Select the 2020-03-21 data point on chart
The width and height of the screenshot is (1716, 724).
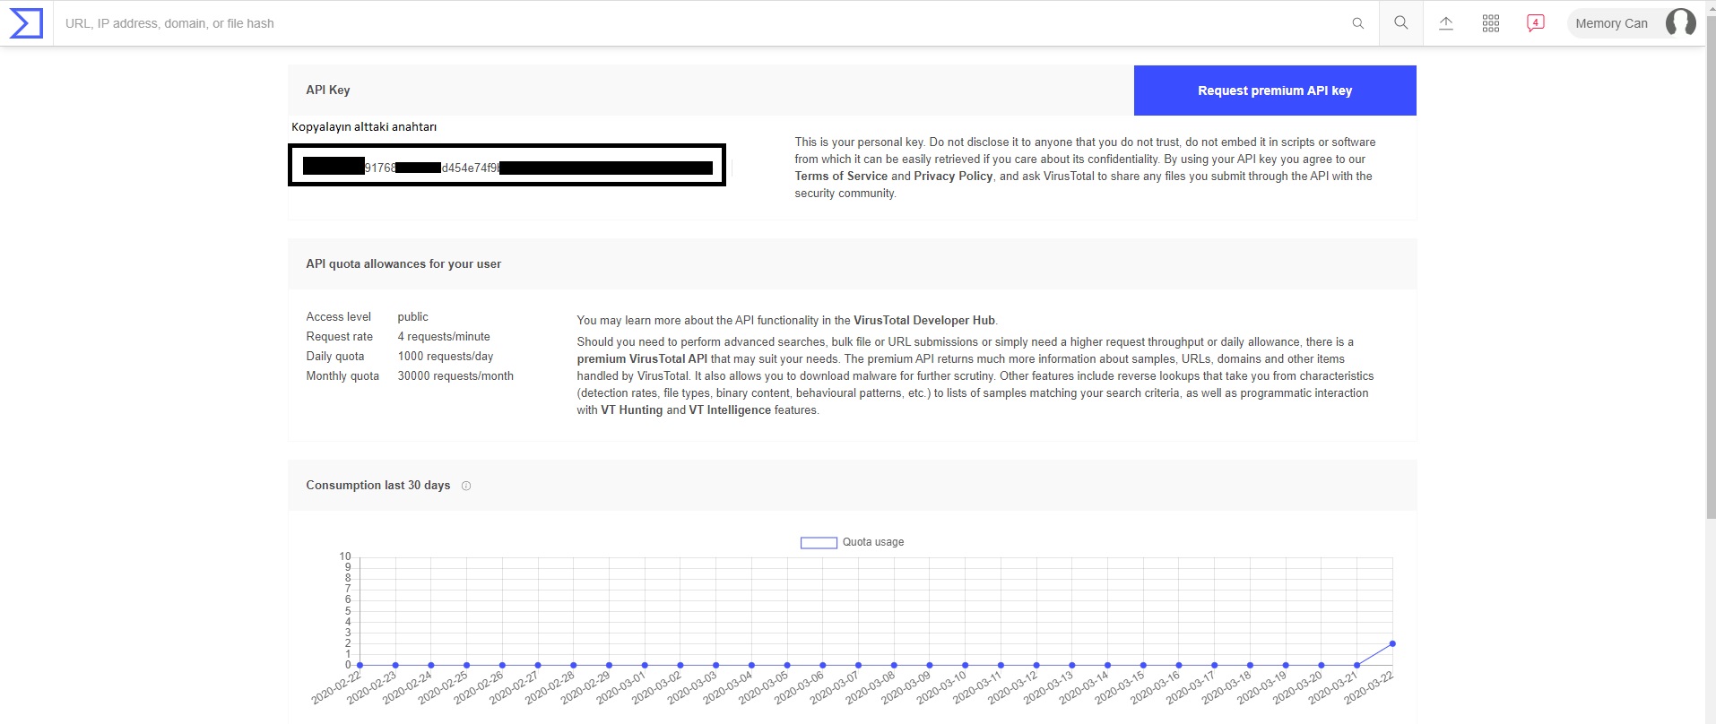click(x=1356, y=665)
